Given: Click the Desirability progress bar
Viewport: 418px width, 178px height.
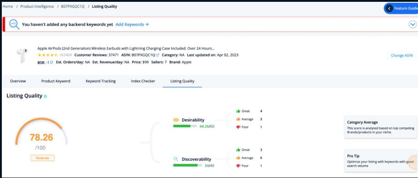Looking at the screenshot, I should click(185, 126).
